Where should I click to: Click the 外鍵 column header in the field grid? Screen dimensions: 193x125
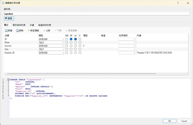point(162,35)
